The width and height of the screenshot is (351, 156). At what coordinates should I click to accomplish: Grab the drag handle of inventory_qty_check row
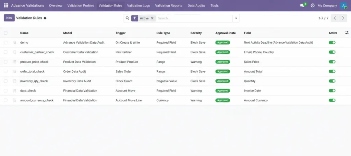click(x=14, y=81)
